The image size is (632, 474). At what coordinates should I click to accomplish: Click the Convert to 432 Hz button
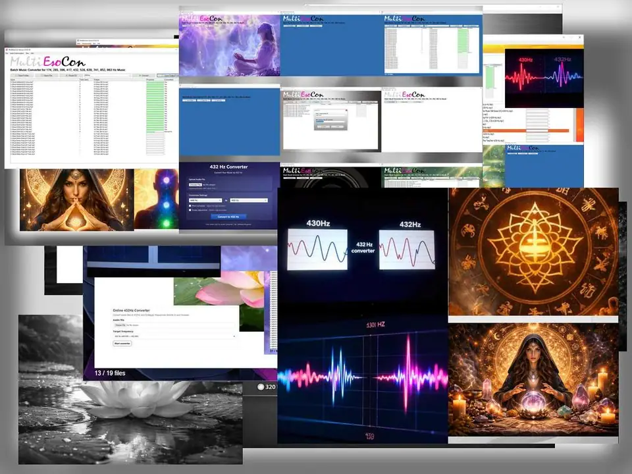click(x=228, y=216)
